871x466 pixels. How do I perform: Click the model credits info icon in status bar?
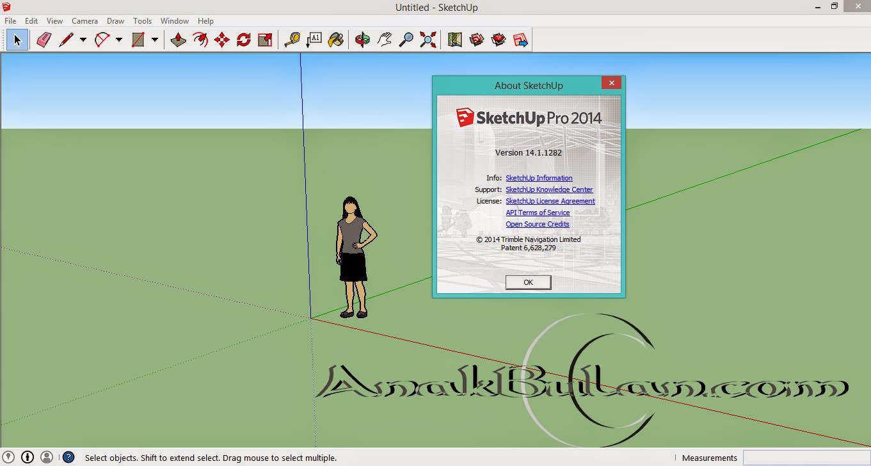pos(28,457)
